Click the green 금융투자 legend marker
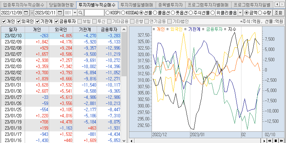286x143 pixels. pyautogui.click(x=204, y=29)
